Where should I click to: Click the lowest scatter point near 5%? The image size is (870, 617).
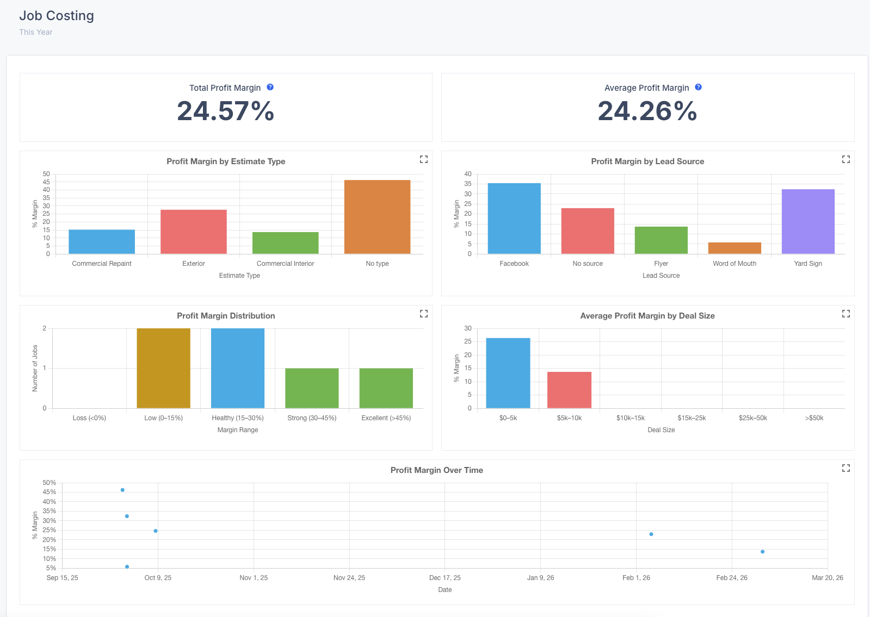(x=127, y=566)
